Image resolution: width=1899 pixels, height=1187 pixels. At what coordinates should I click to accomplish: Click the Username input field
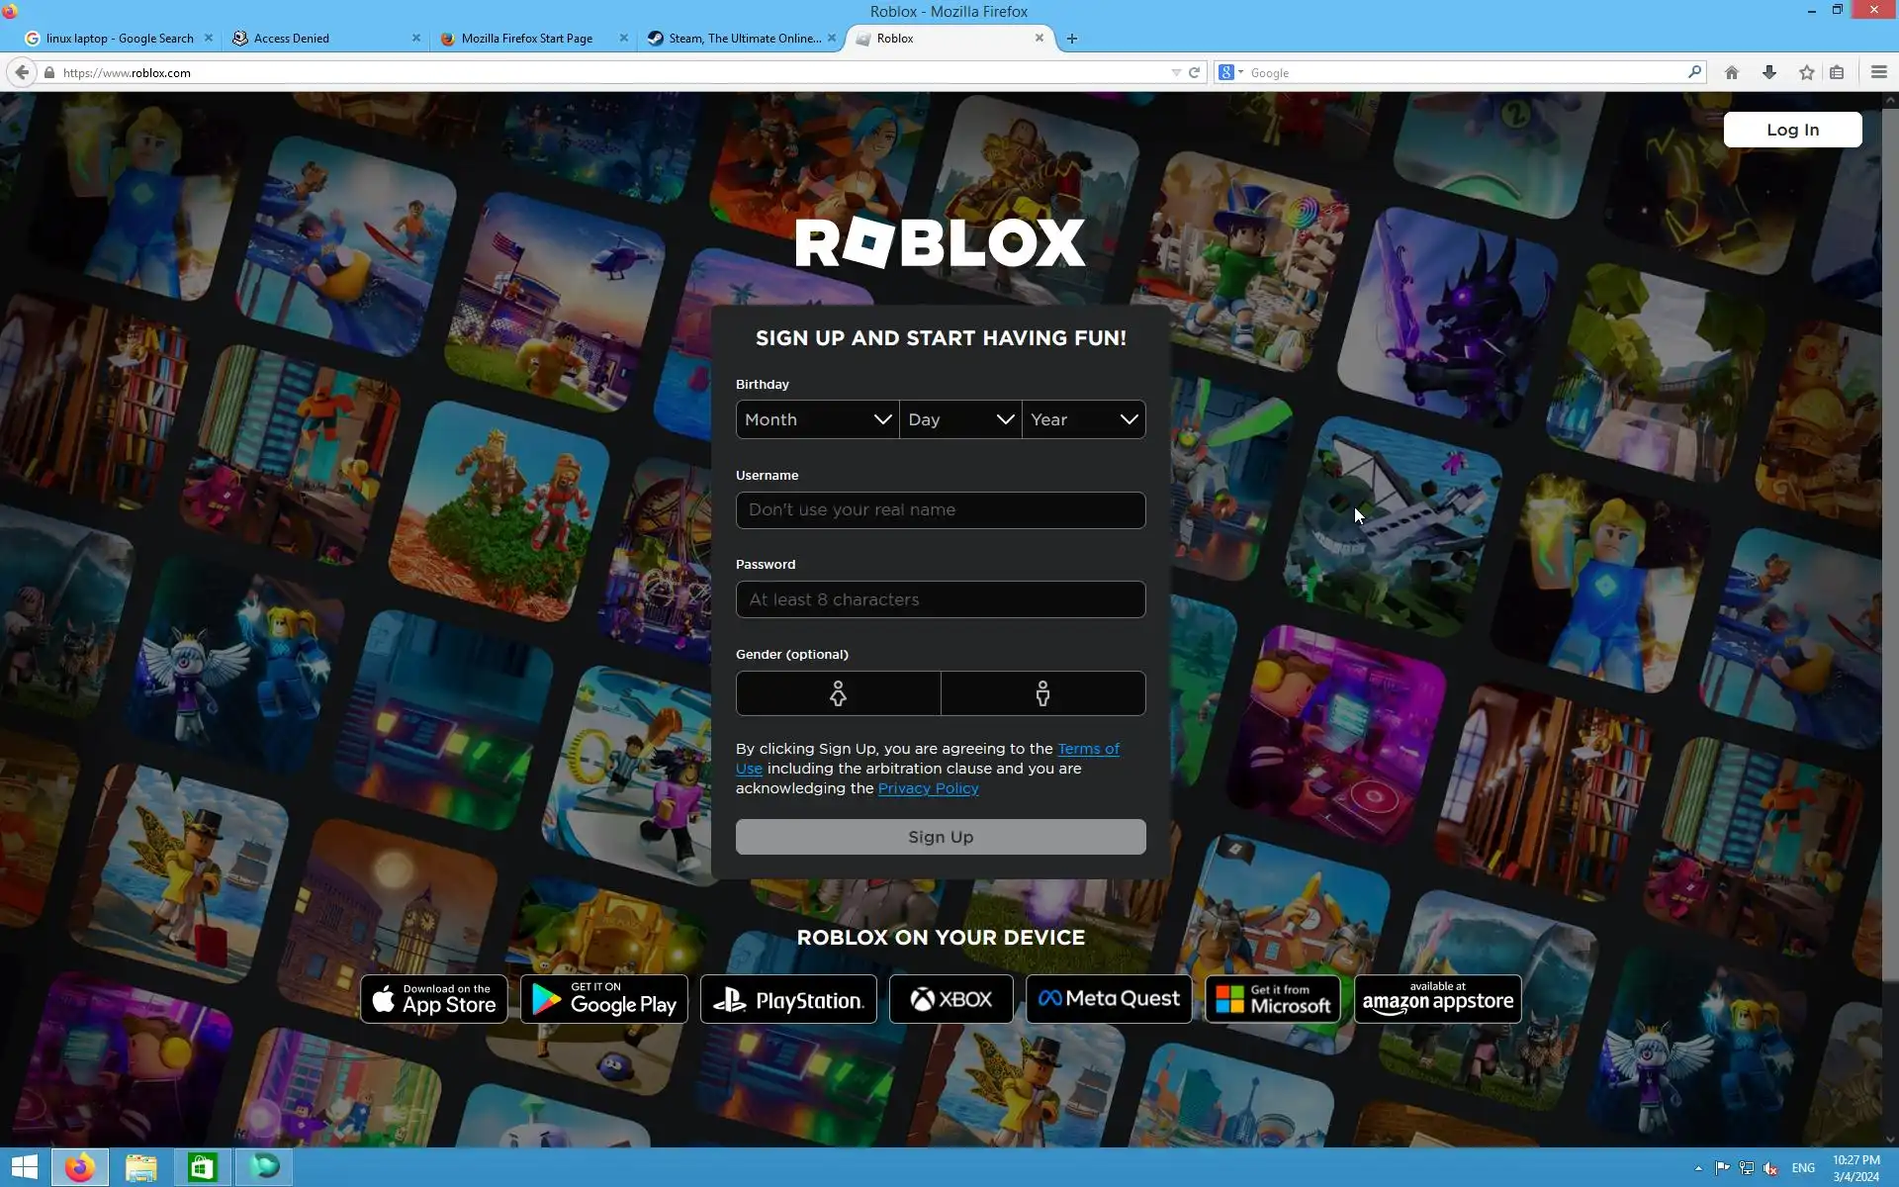pyautogui.click(x=940, y=510)
